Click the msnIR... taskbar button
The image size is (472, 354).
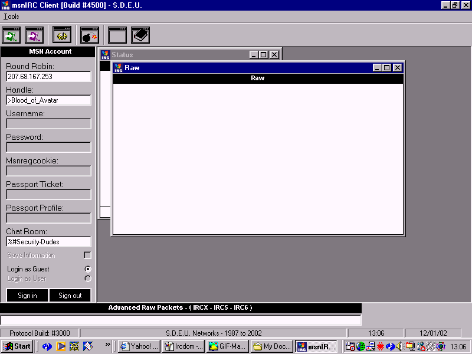point(316,346)
